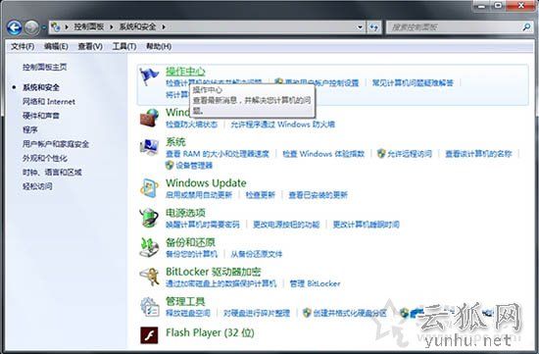This screenshot has width=539, height=354.
Task: Open the 帮助(H) menu
Action: coord(159,46)
